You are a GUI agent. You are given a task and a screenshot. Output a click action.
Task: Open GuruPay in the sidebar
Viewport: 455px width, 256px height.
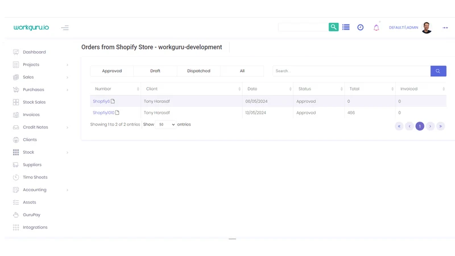32,215
